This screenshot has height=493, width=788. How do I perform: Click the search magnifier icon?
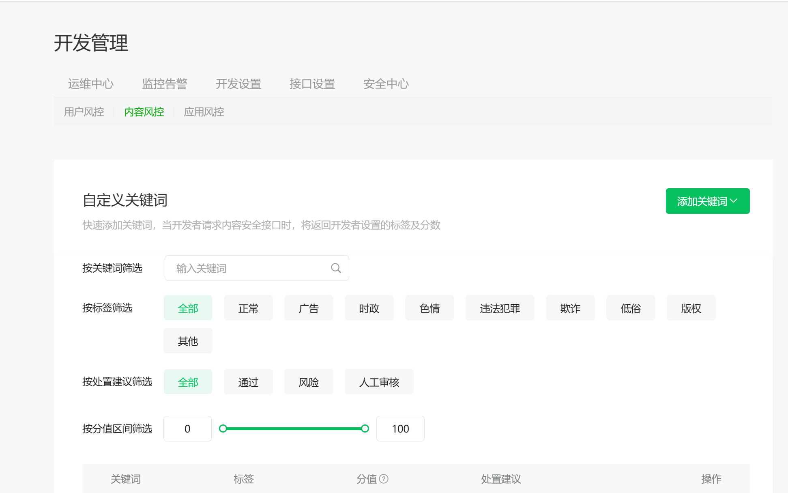tap(336, 268)
